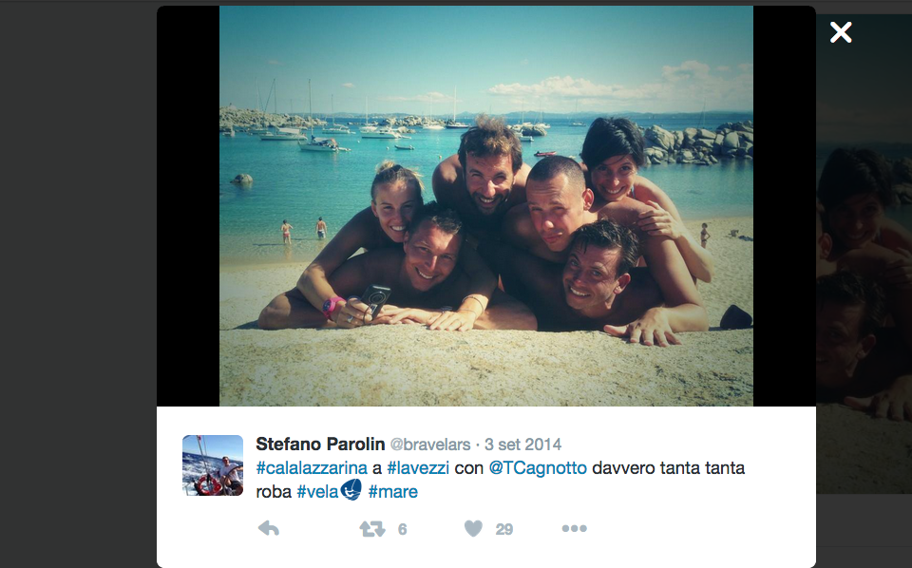Open the tweet via 3 set 2014 timestamp
912x568 pixels.
coord(522,445)
